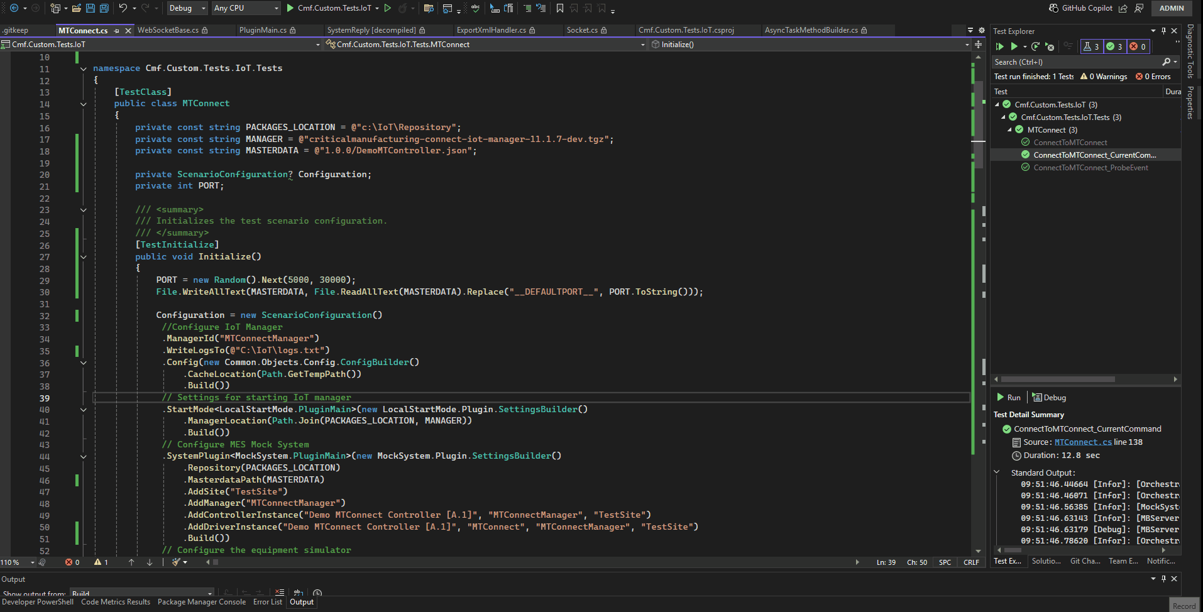Toggle the total tests flask filter showing 3

tap(1092, 46)
